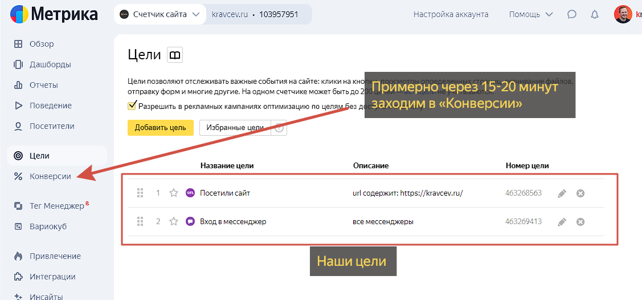The width and height of the screenshot is (642, 300).
Task: Click the kravcev.ru counter name
Action: pos(229,14)
